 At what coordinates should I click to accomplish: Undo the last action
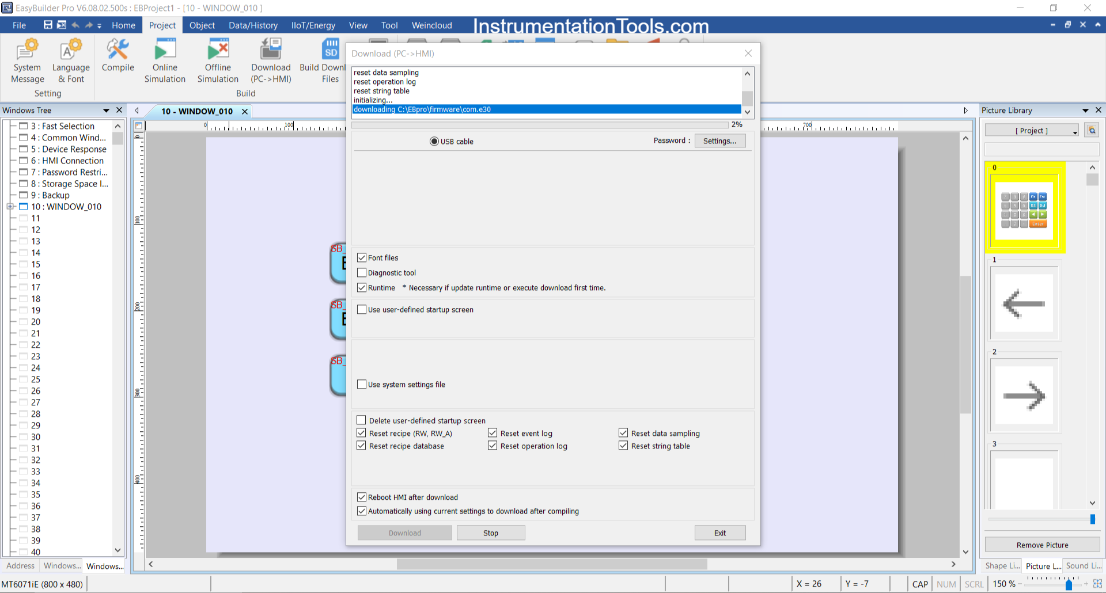[x=75, y=25]
